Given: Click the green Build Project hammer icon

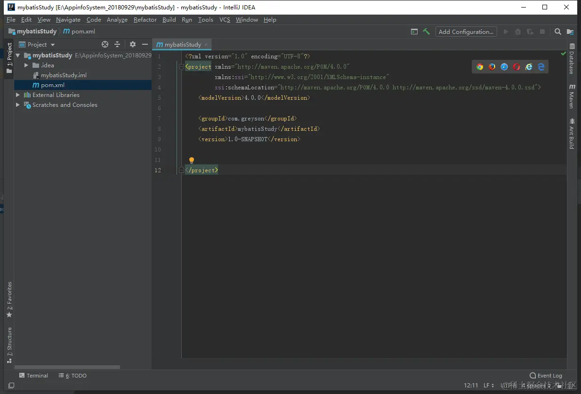Looking at the screenshot, I should [x=426, y=32].
